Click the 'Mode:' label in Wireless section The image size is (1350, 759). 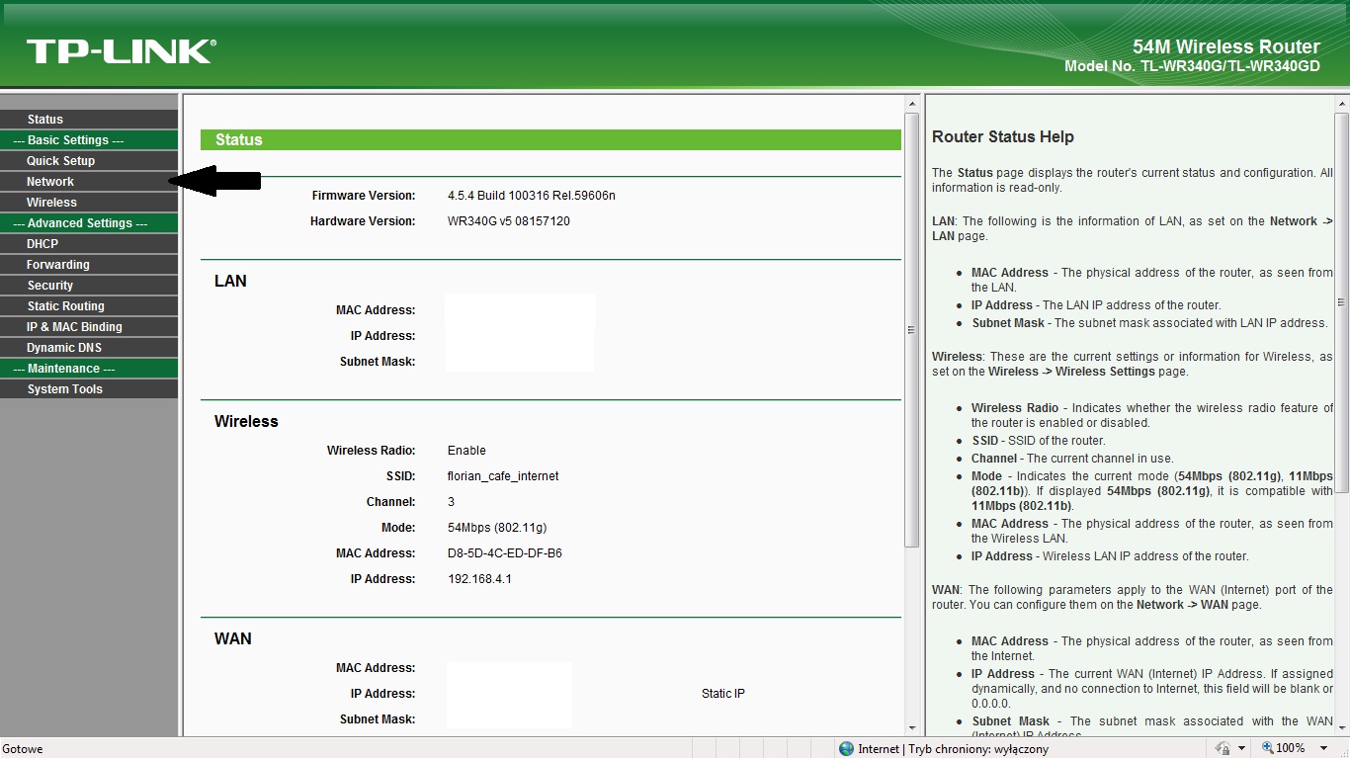[398, 528]
